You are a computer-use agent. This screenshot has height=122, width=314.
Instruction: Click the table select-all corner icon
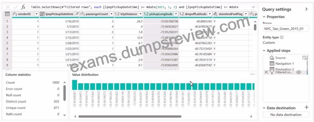pos(7,14)
